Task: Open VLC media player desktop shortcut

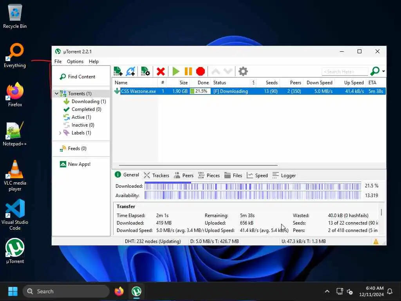Action: [x=15, y=176]
